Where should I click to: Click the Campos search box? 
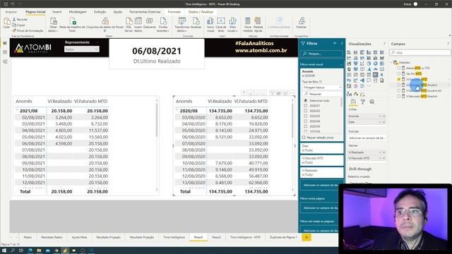coord(420,52)
